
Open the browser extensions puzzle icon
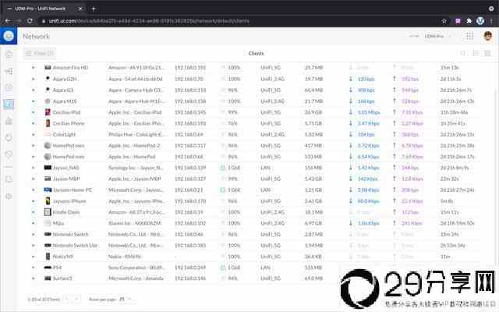(469, 21)
